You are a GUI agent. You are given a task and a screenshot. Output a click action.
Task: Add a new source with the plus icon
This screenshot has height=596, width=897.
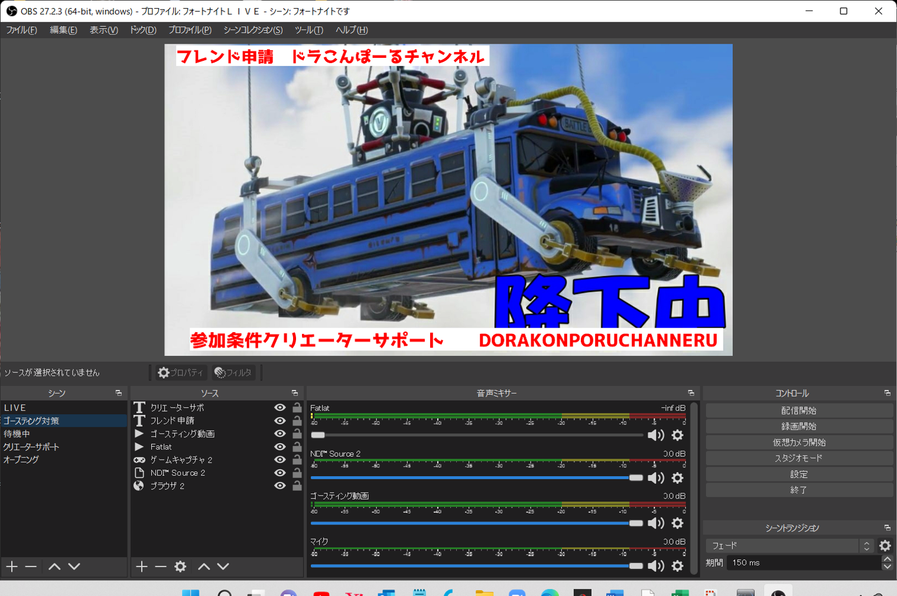pyautogui.click(x=142, y=566)
